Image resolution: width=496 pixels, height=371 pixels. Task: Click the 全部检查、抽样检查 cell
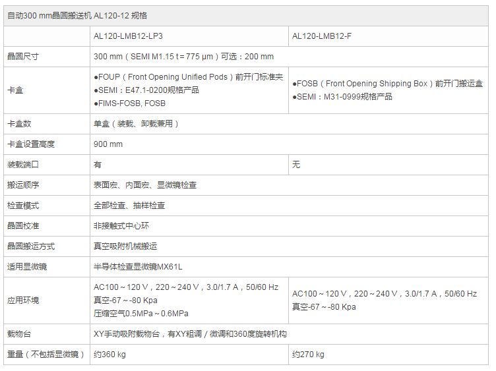point(129,206)
